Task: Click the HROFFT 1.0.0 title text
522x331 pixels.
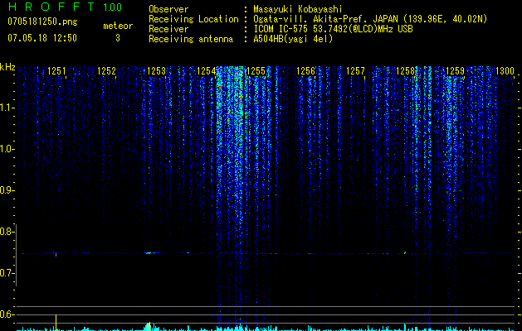Action: pyautogui.click(x=66, y=7)
